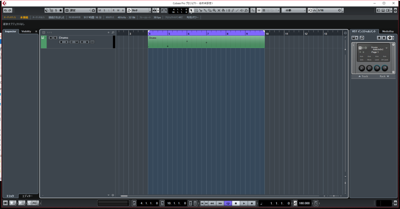The width and height of the screenshot is (400, 209).
Task: Open the Inspector settings menu icon
Action: point(36,32)
